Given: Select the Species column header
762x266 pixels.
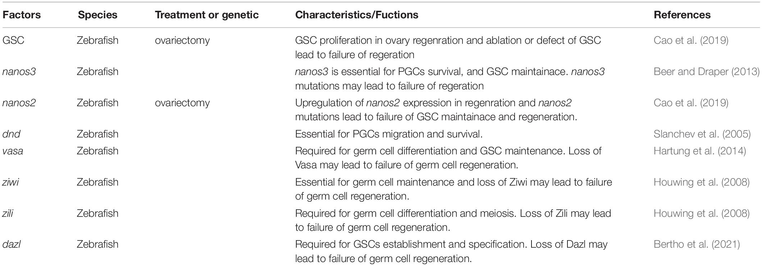Looking at the screenshot, I should click(97, 15).
